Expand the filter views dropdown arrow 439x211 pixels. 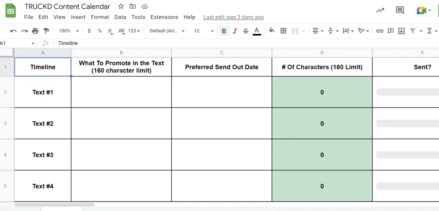click(421, 31)
